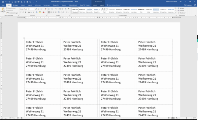This screenshot has height=120, width=198.
Task: Justify the paragraph text
Action: tap(56, 12)
